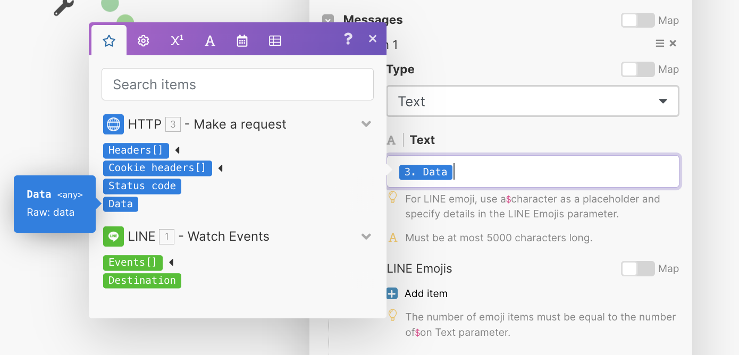The image size is (739, 355).
Task: Insert the Cookie headers[] pill
Action: (x=157, y=168)
